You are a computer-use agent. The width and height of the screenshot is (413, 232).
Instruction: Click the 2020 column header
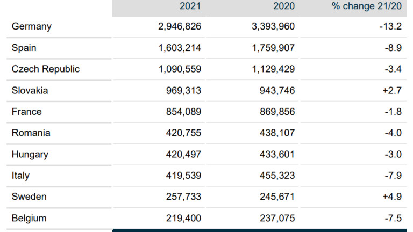(283, 6)
